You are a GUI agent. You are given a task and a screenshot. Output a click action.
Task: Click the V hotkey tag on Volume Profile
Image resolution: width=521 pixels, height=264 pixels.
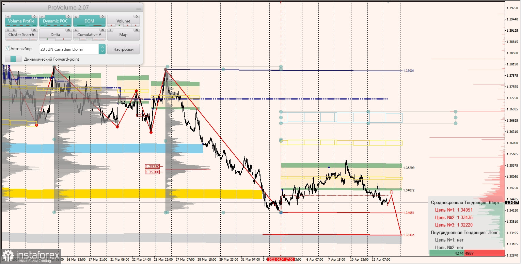click(8, 17)
